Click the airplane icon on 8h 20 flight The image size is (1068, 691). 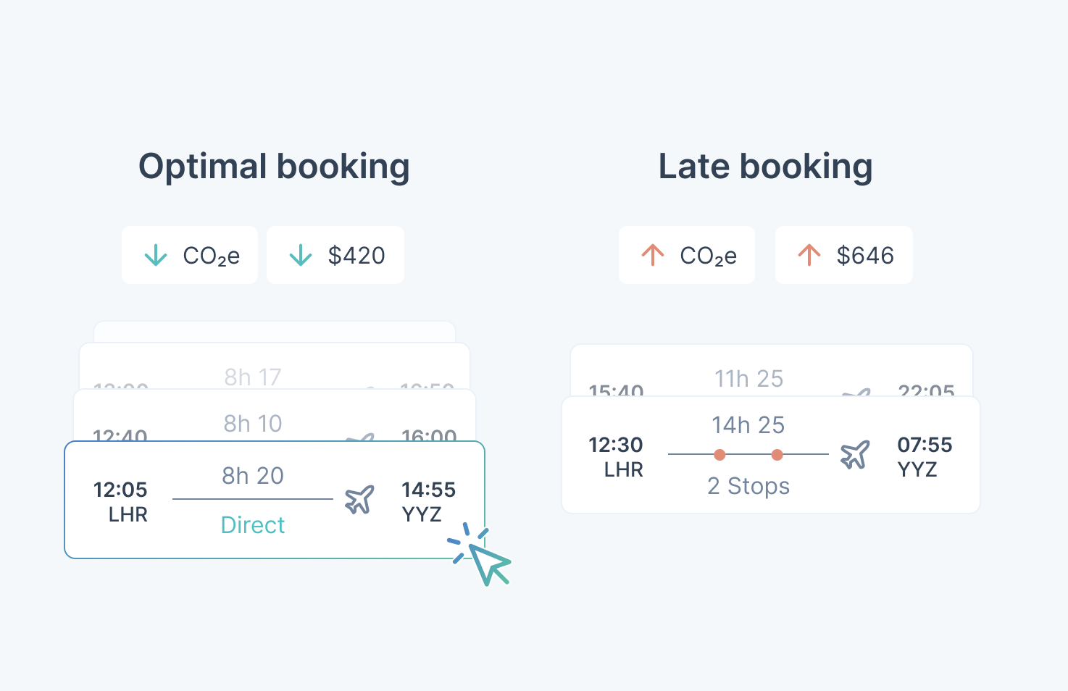point(359,499)
